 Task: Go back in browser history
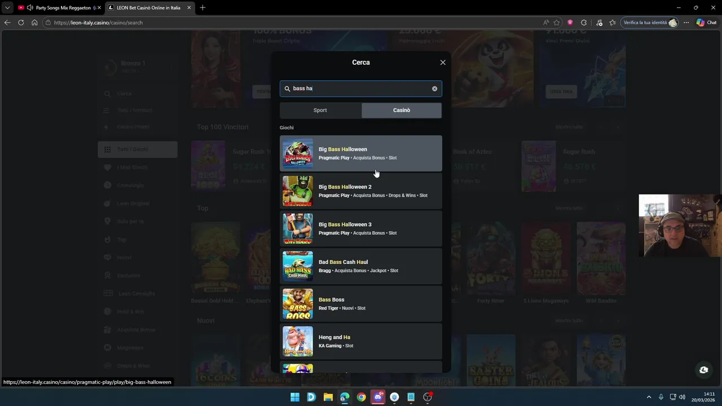[7, 23]
